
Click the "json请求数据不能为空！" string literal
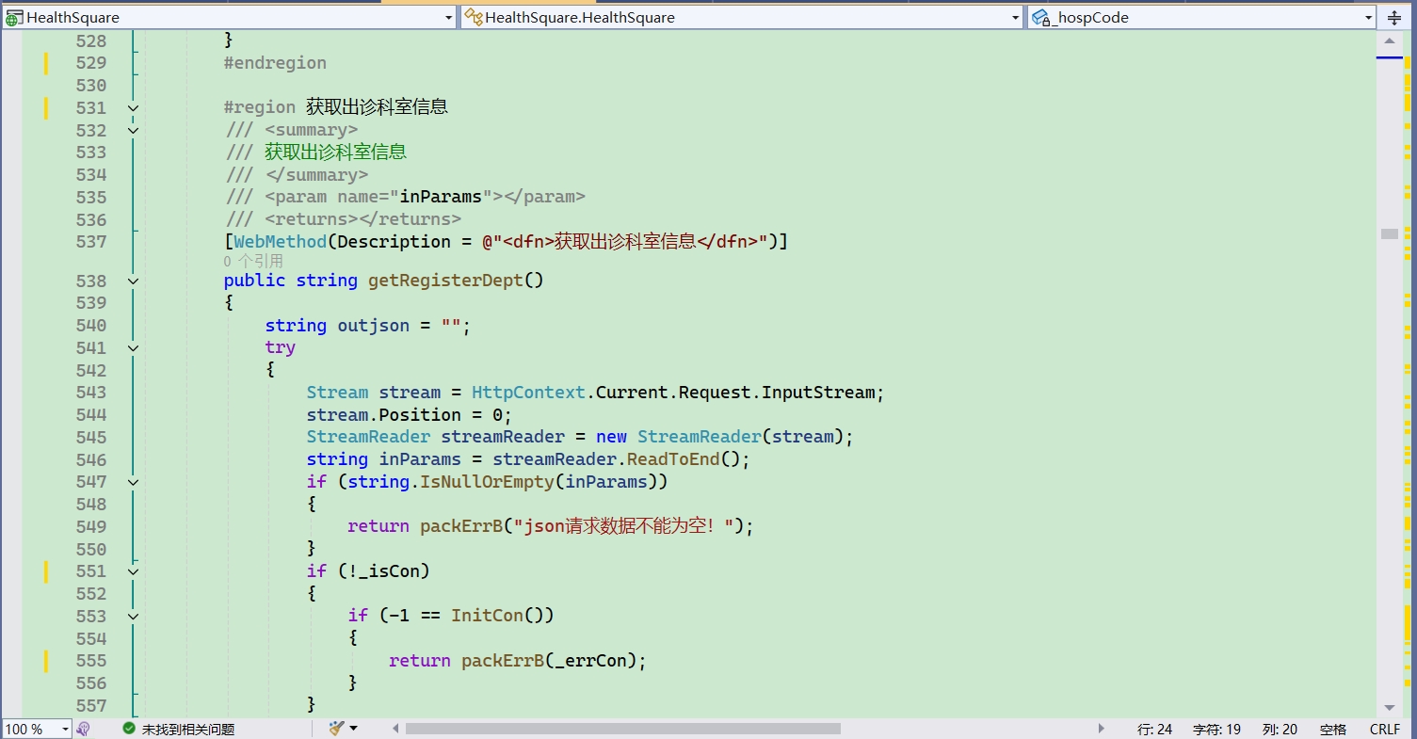[622, 526]
